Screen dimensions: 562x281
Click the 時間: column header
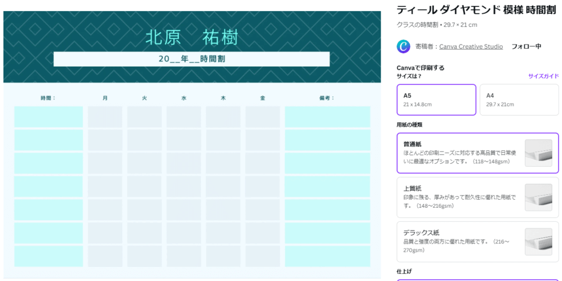(x=48, y=98)
